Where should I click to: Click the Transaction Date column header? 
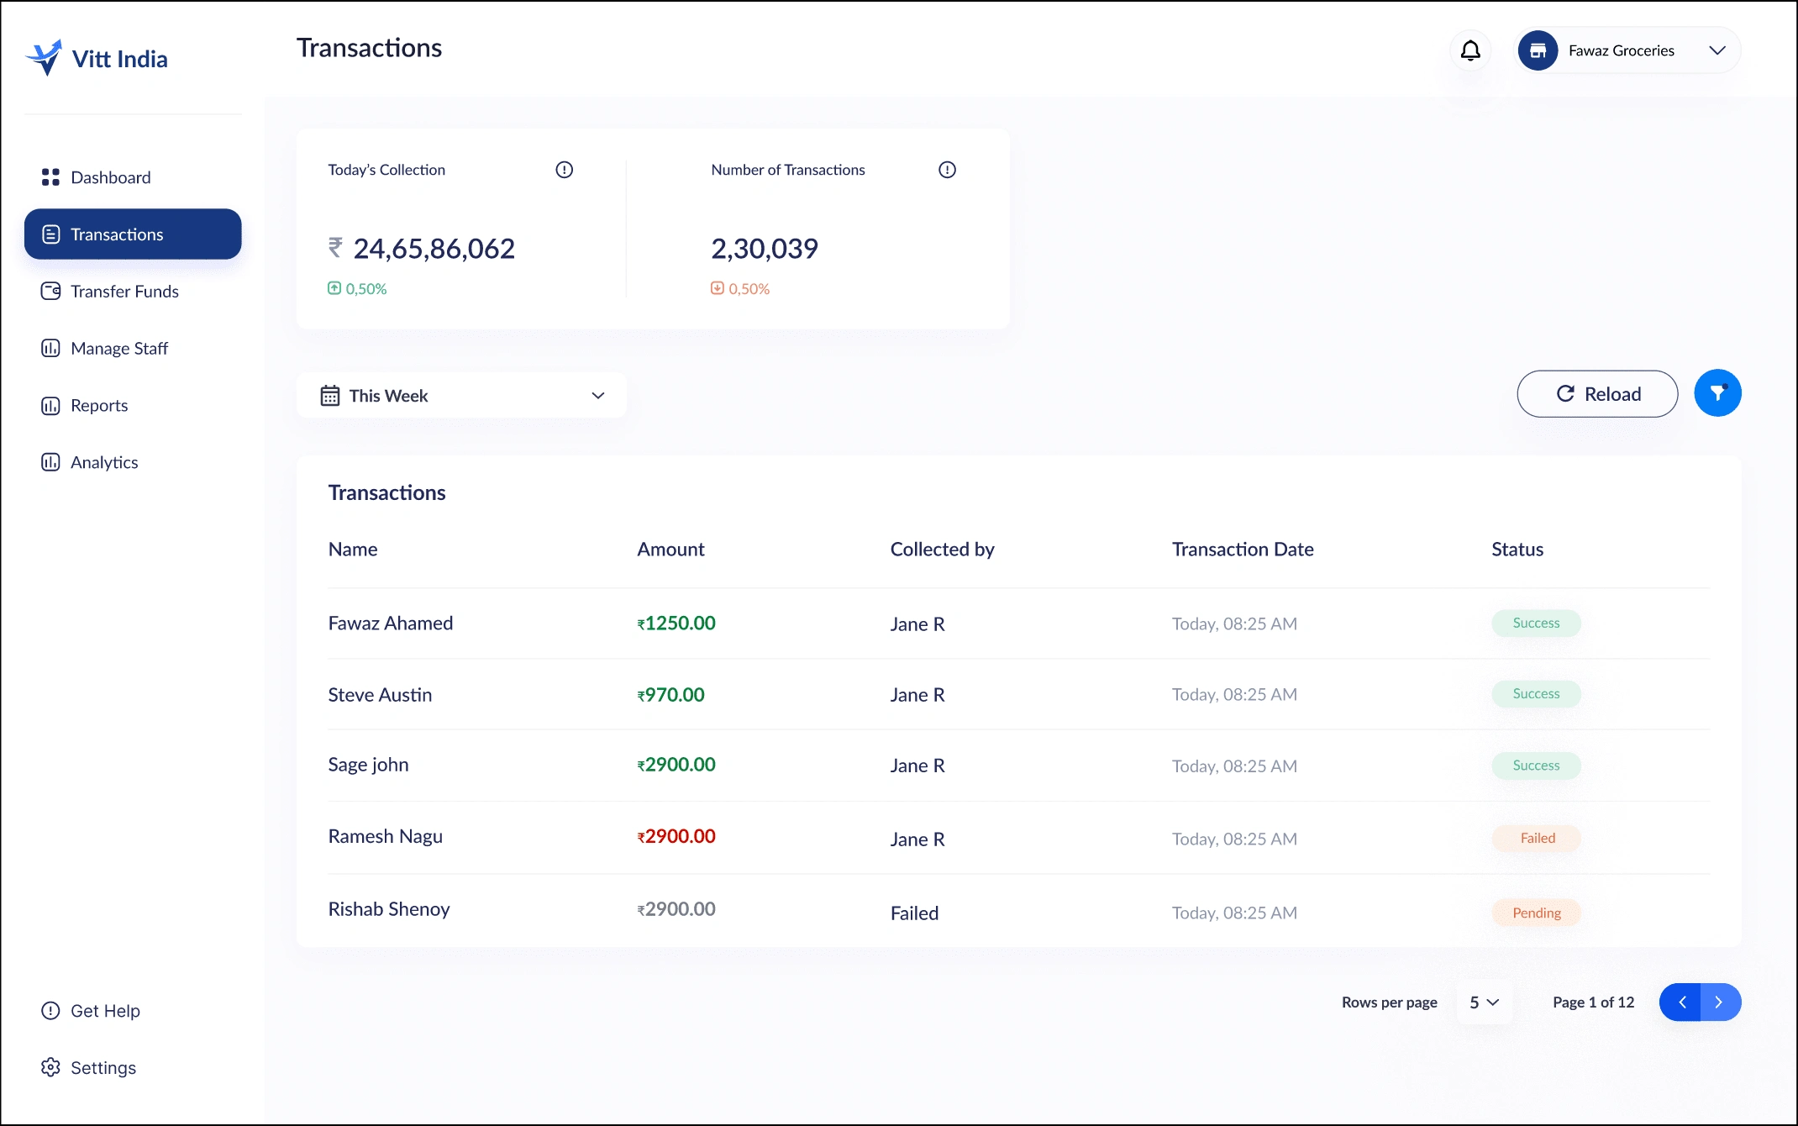tap(1243, 549)
